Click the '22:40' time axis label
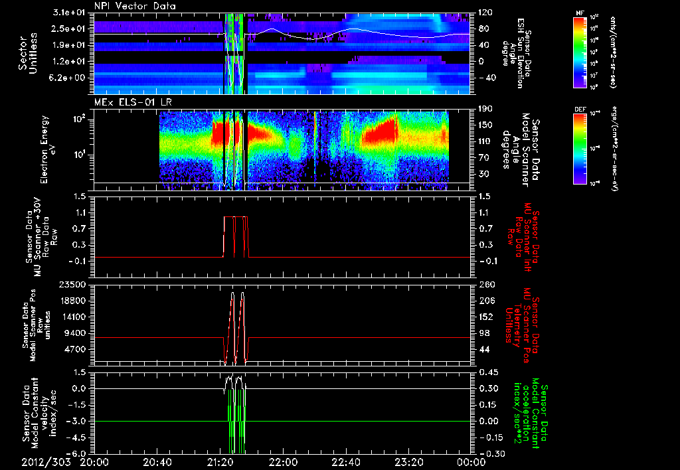 coord(345,463)
